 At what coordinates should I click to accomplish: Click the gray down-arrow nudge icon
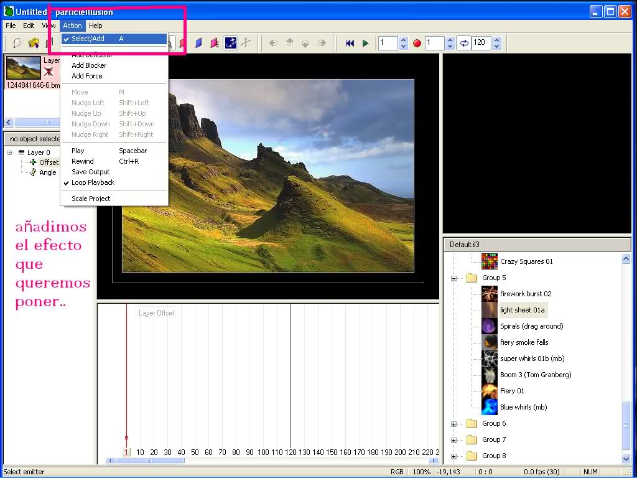click(305, 43)
